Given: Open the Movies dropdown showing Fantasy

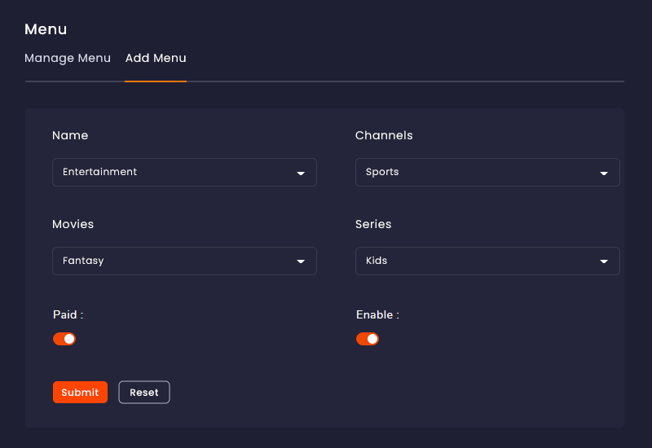Looking at the screenshot, I should (185, 261).
